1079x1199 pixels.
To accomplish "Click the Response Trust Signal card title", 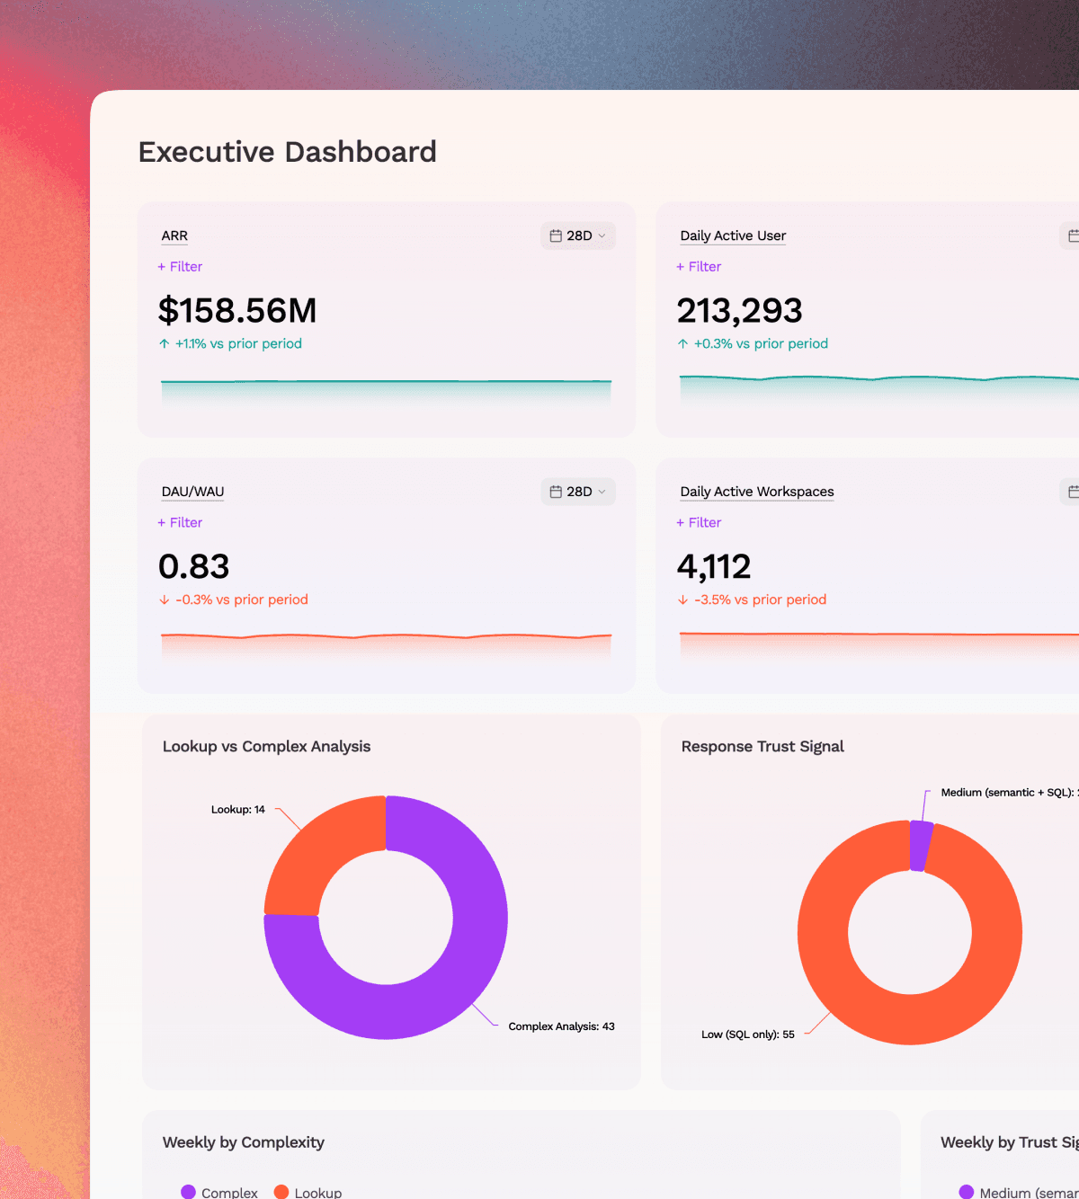I will 762,747.
